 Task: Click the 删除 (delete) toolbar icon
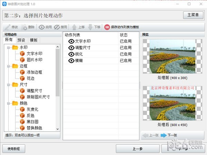tap(24, 27)
